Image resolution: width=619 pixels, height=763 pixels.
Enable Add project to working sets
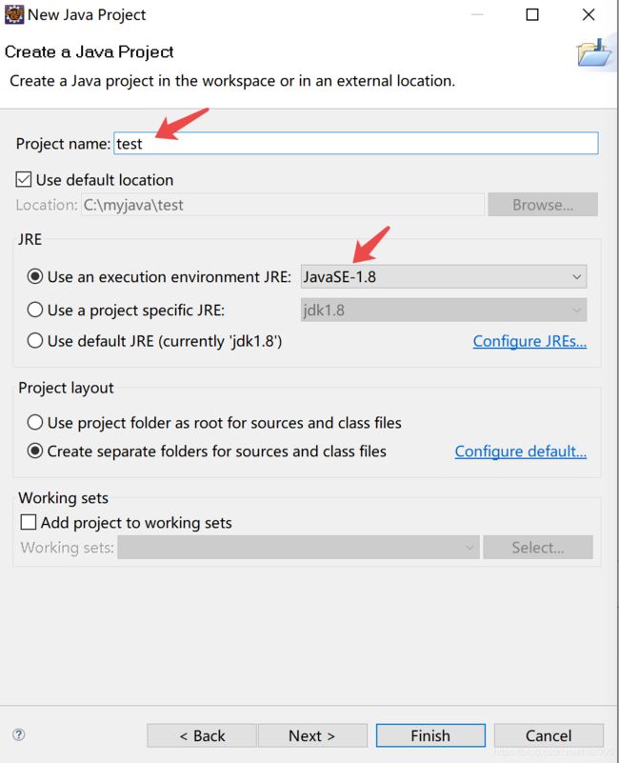(29, 522)
